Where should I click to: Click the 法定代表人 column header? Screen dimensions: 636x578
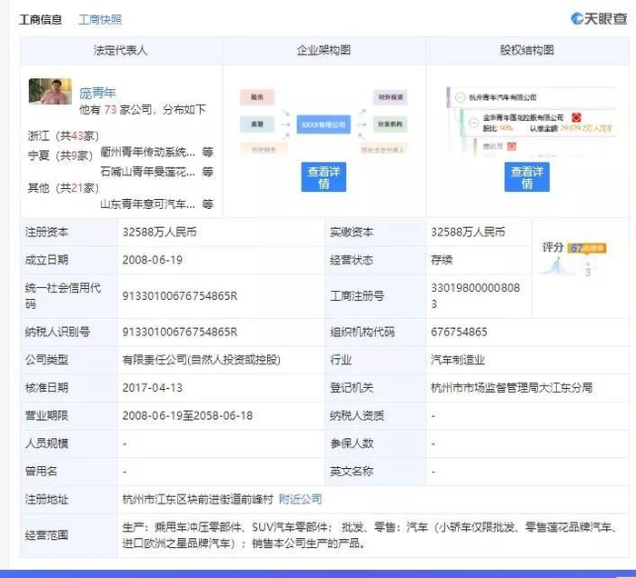pyautogui.click(x=121, y=50)
